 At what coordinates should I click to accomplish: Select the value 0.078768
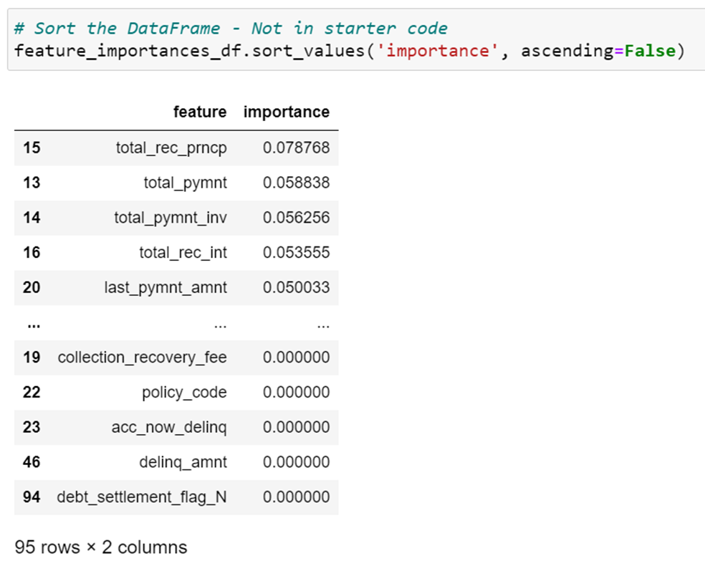coord(297,148)
